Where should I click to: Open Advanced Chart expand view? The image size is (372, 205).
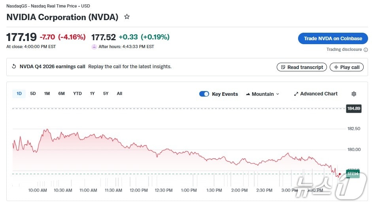[x=316, y=94]
